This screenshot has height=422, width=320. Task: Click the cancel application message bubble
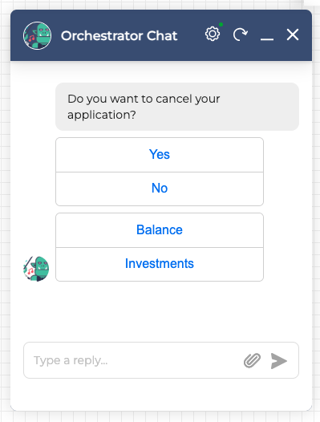click(x=177, y=107)
